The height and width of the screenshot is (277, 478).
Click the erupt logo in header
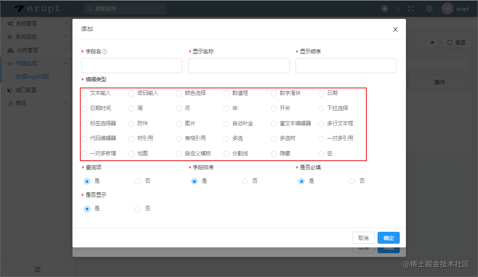[37, 9]
